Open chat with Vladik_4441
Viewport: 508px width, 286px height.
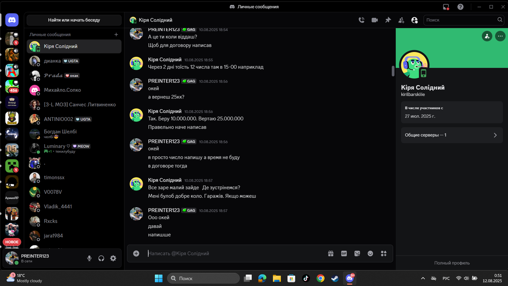74,207
